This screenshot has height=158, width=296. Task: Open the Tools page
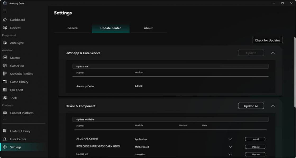(x=13, y=98)
